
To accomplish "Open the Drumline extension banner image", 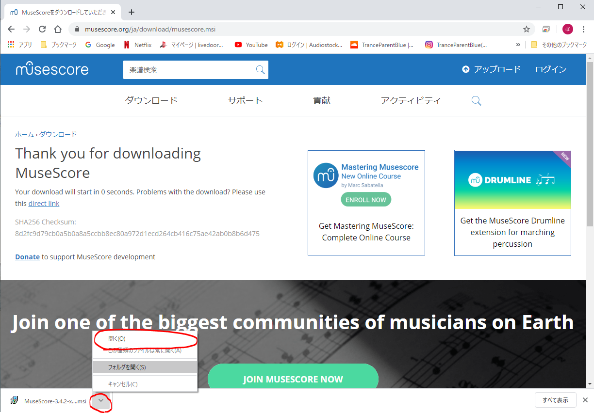I will pyautogui.click(x=512, y=180).
